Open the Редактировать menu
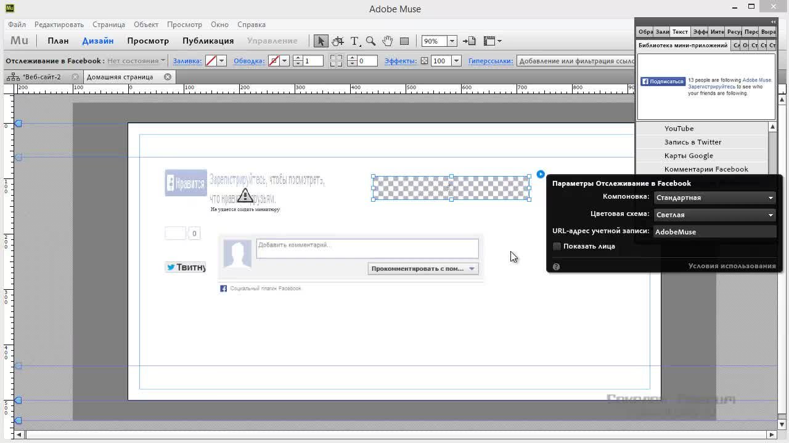The image size is (789, 443). [59, 25]
